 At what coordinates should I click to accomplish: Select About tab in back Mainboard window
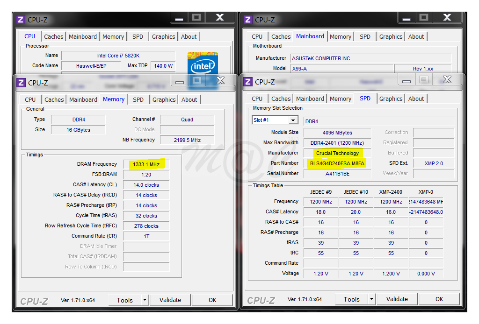[416, 36]
